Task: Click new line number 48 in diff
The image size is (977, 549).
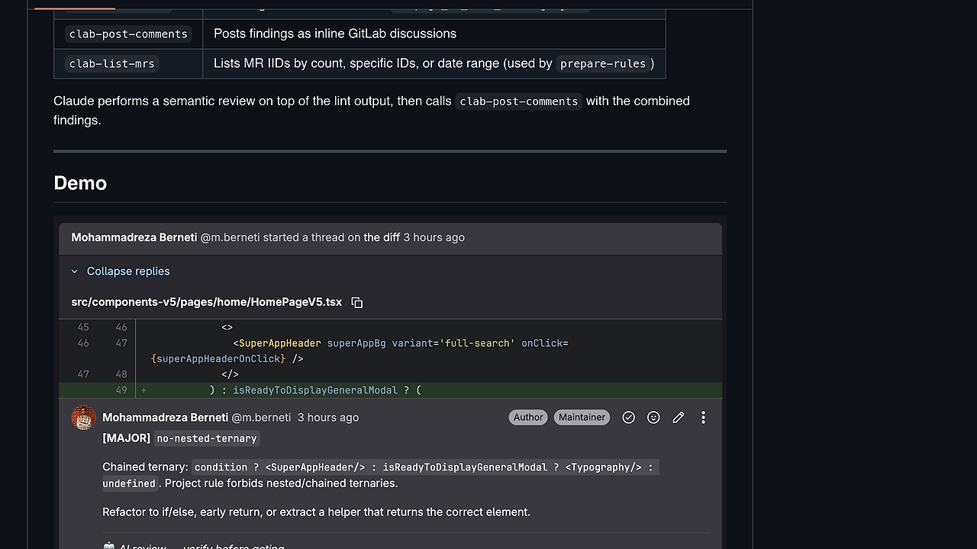Action: 121,374
